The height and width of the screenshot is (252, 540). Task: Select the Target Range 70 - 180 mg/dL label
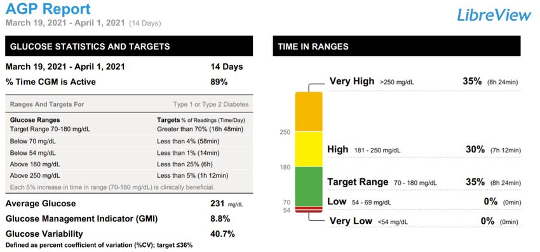[x=382, y=182]
